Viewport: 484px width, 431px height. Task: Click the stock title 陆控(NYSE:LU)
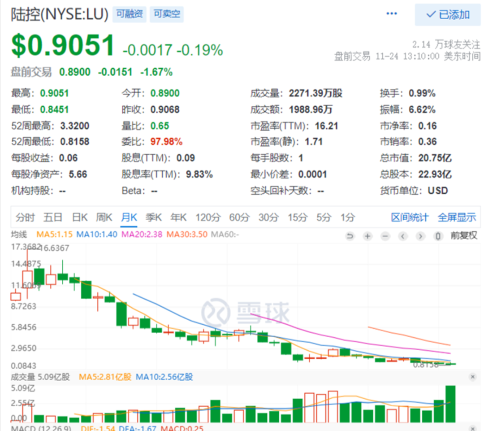(x=60, y=14)
